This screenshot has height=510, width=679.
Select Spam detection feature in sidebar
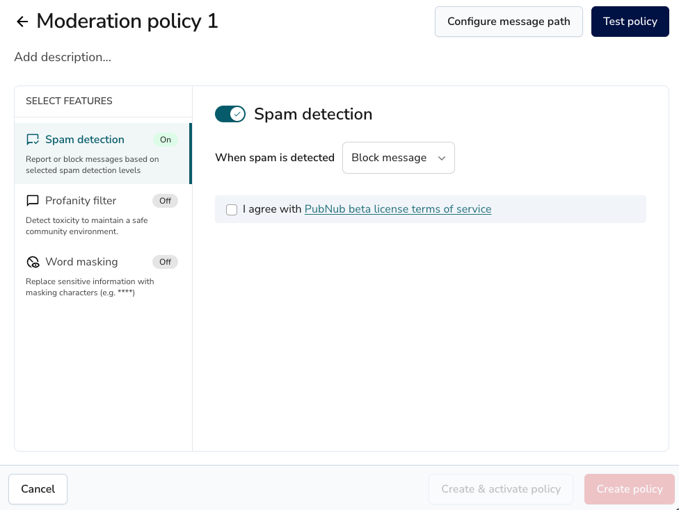[x=103, y=154]
